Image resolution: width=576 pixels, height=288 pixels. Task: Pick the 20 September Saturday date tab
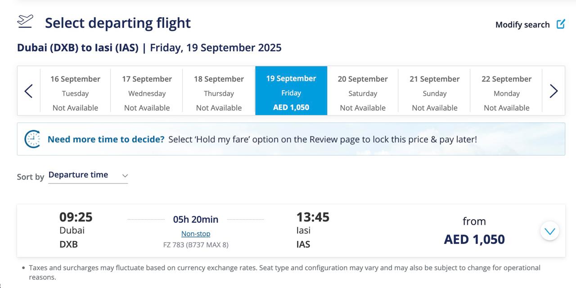click(x=363, y=92)
